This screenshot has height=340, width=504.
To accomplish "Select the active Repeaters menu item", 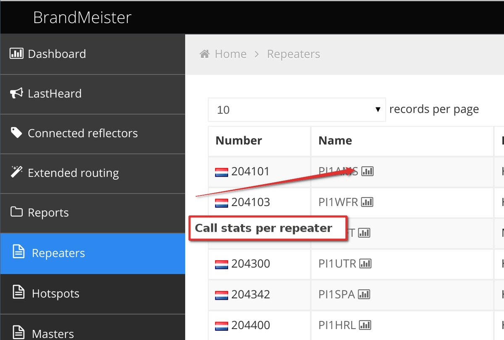I will 92,253.
